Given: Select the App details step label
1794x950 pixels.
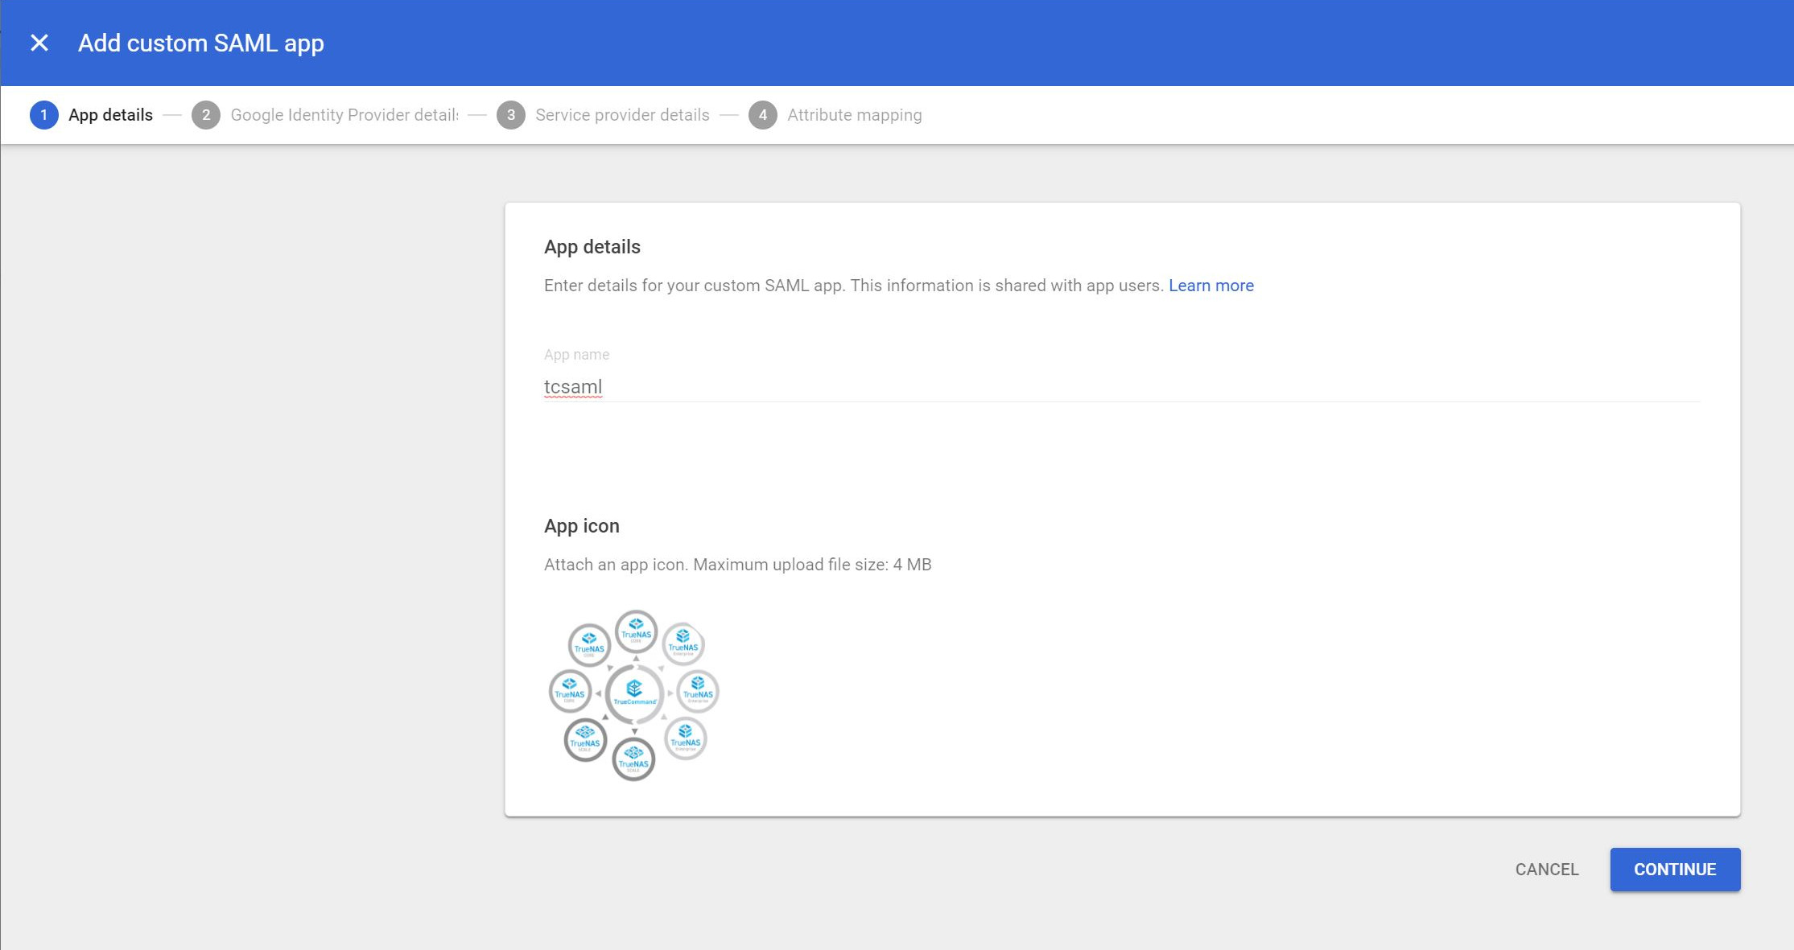Looking at the screenshot, I should tap(109, 114).
